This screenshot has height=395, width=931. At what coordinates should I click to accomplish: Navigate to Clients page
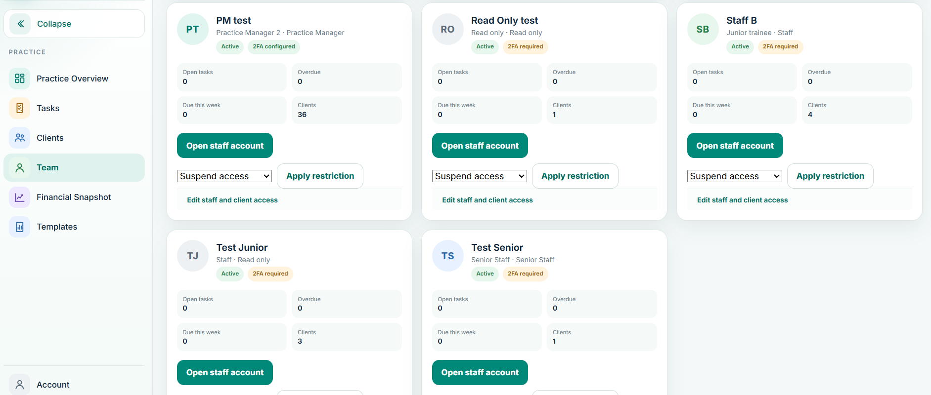coord(74,138)
